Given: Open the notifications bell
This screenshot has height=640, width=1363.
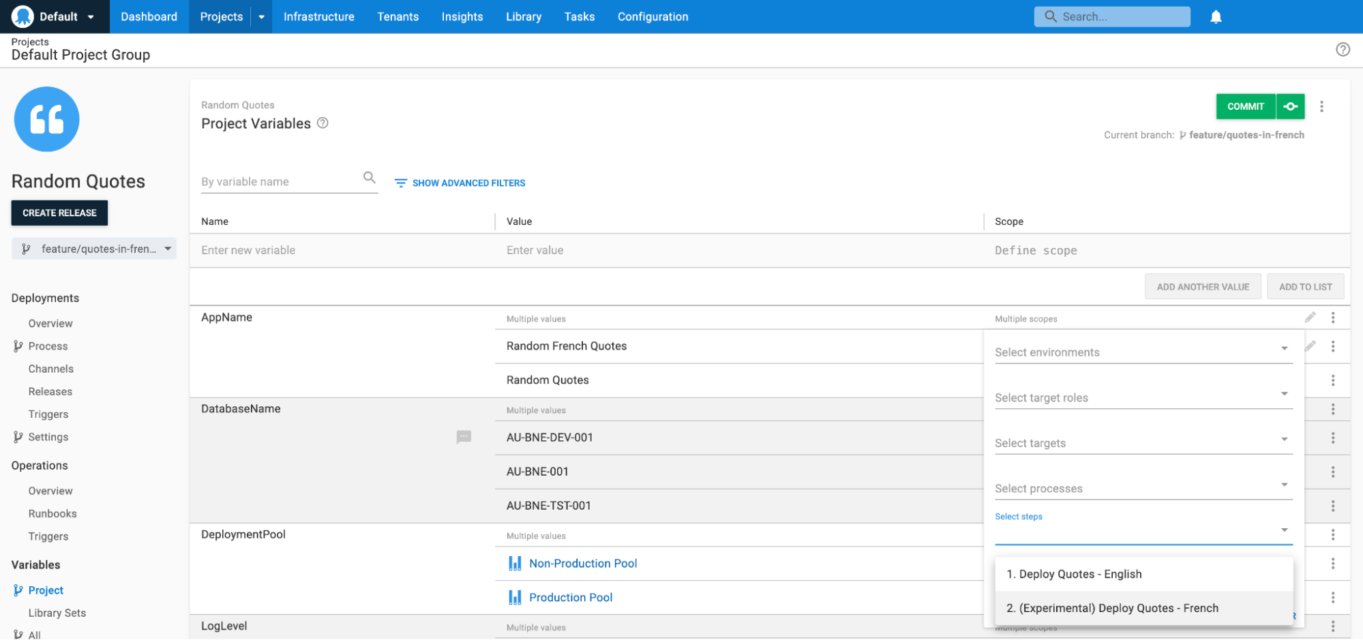Looking at the screenshot, I should tap(1216, 16).
